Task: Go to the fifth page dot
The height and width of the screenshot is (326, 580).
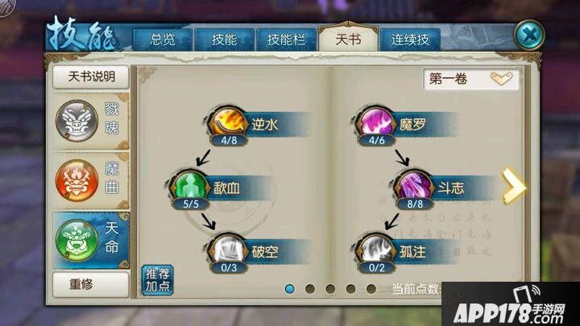Action: click(x=371, y=289)
